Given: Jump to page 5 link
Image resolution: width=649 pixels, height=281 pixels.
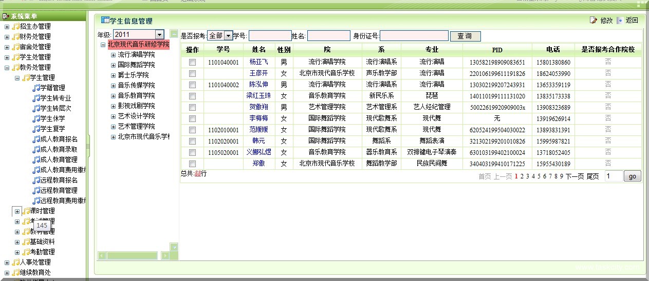Looking at the screenshot, I should (539, 176).
